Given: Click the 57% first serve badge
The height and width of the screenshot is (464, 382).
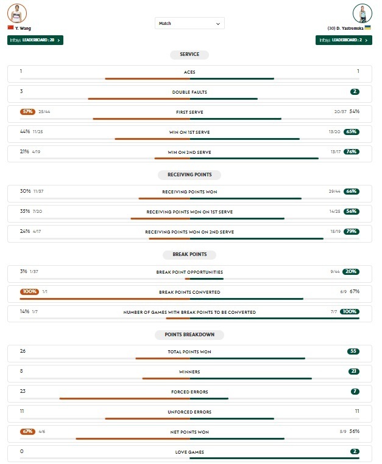Looking at the screenshot, I should tap(27, 112).
